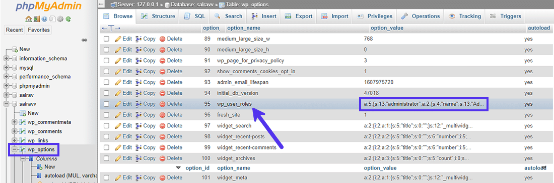Image resolution: width=554 pixels, height=183 pixels.
Task: Click pencil icon for wp_user_roles row
Action: pyautogui.click(x=118, y=104)
